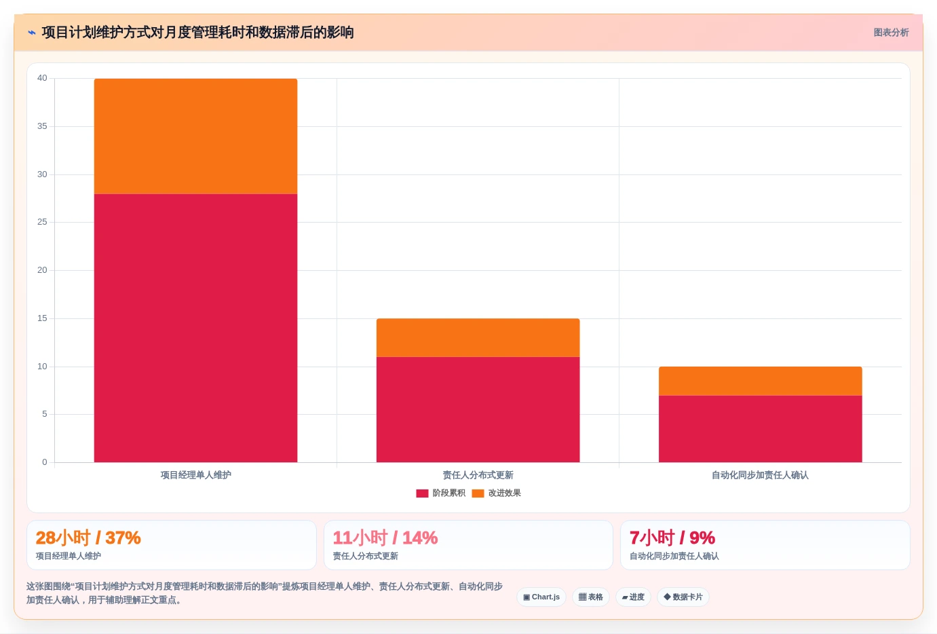Click the 7小时 / 9% stat card
This screenshot has width=937, height=634.
point(765,545)
